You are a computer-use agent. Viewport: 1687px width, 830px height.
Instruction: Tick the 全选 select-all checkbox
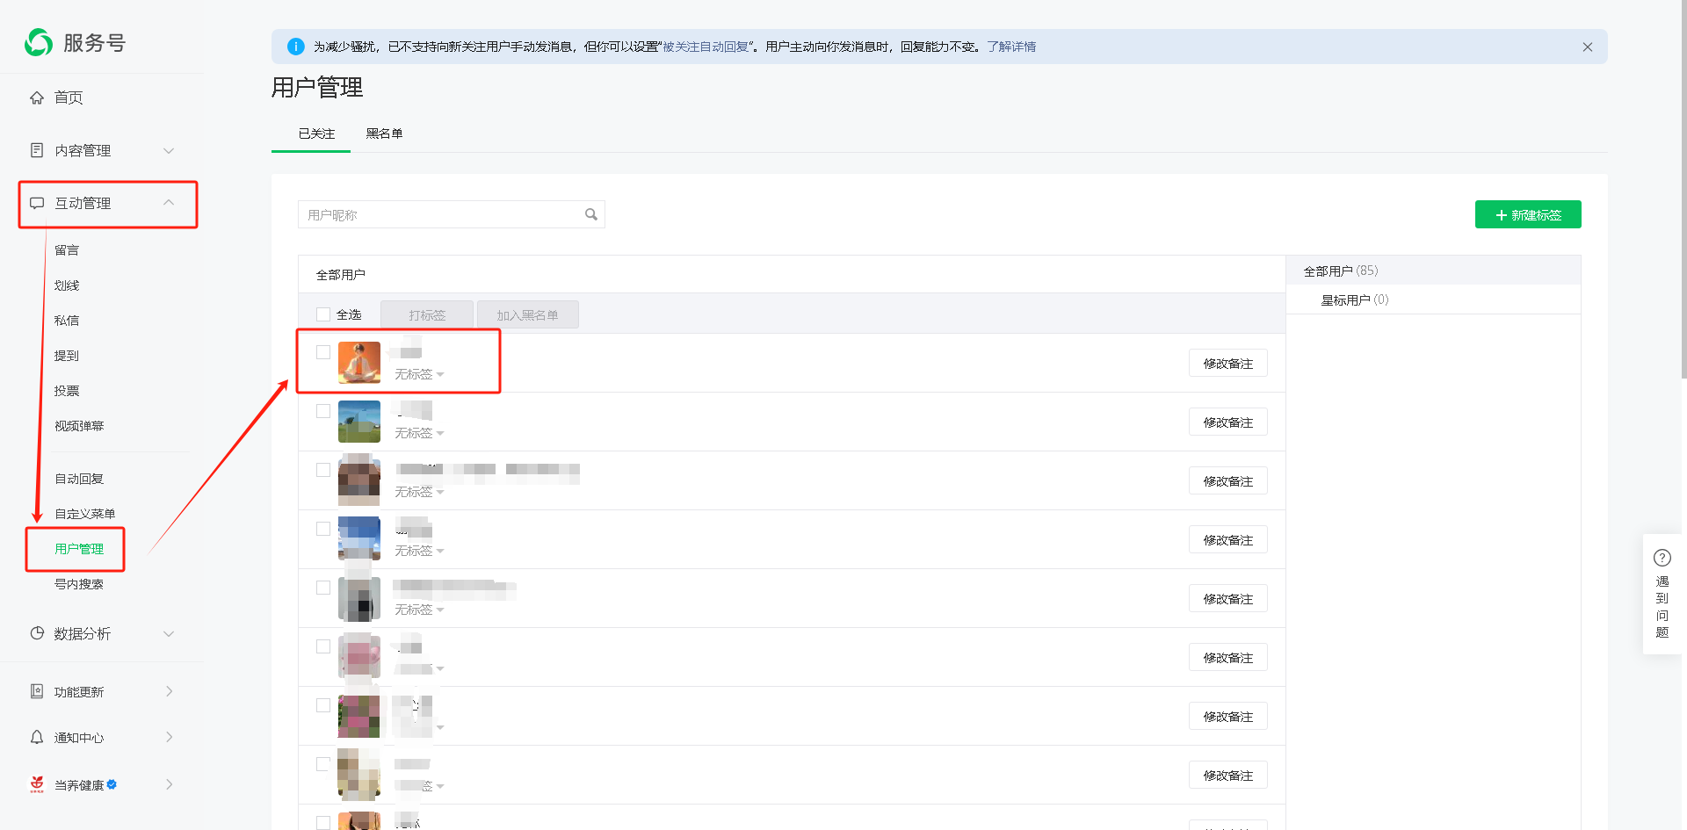[323, 314]
